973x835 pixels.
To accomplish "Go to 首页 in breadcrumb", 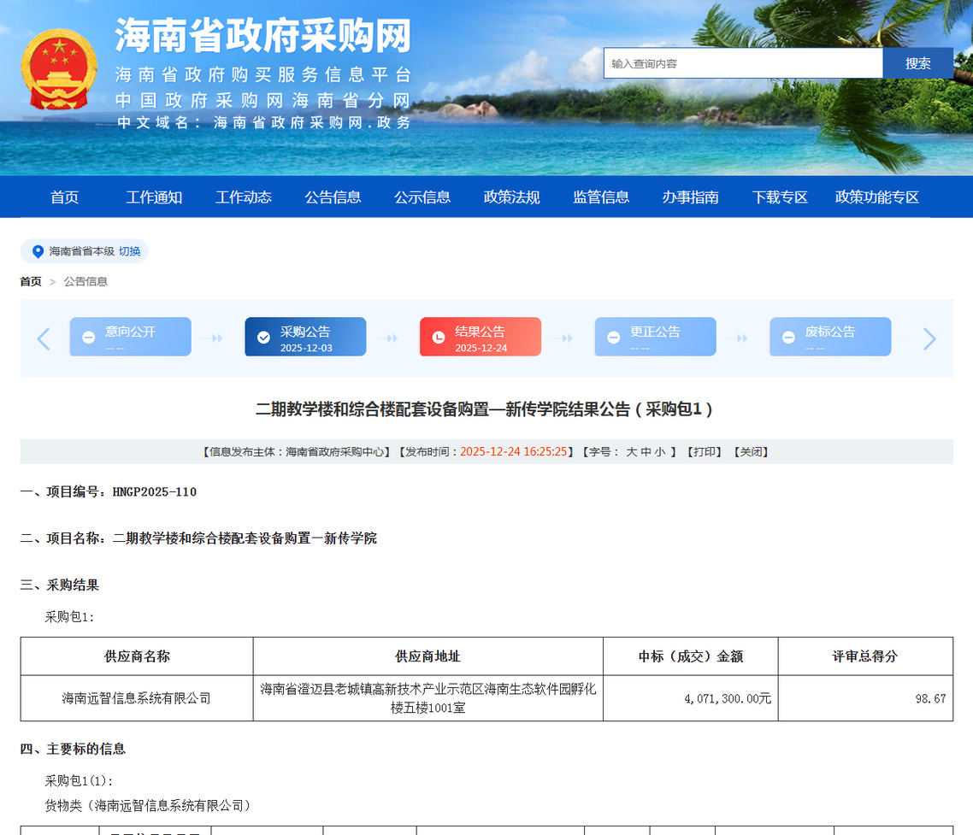I will point(31,281).
